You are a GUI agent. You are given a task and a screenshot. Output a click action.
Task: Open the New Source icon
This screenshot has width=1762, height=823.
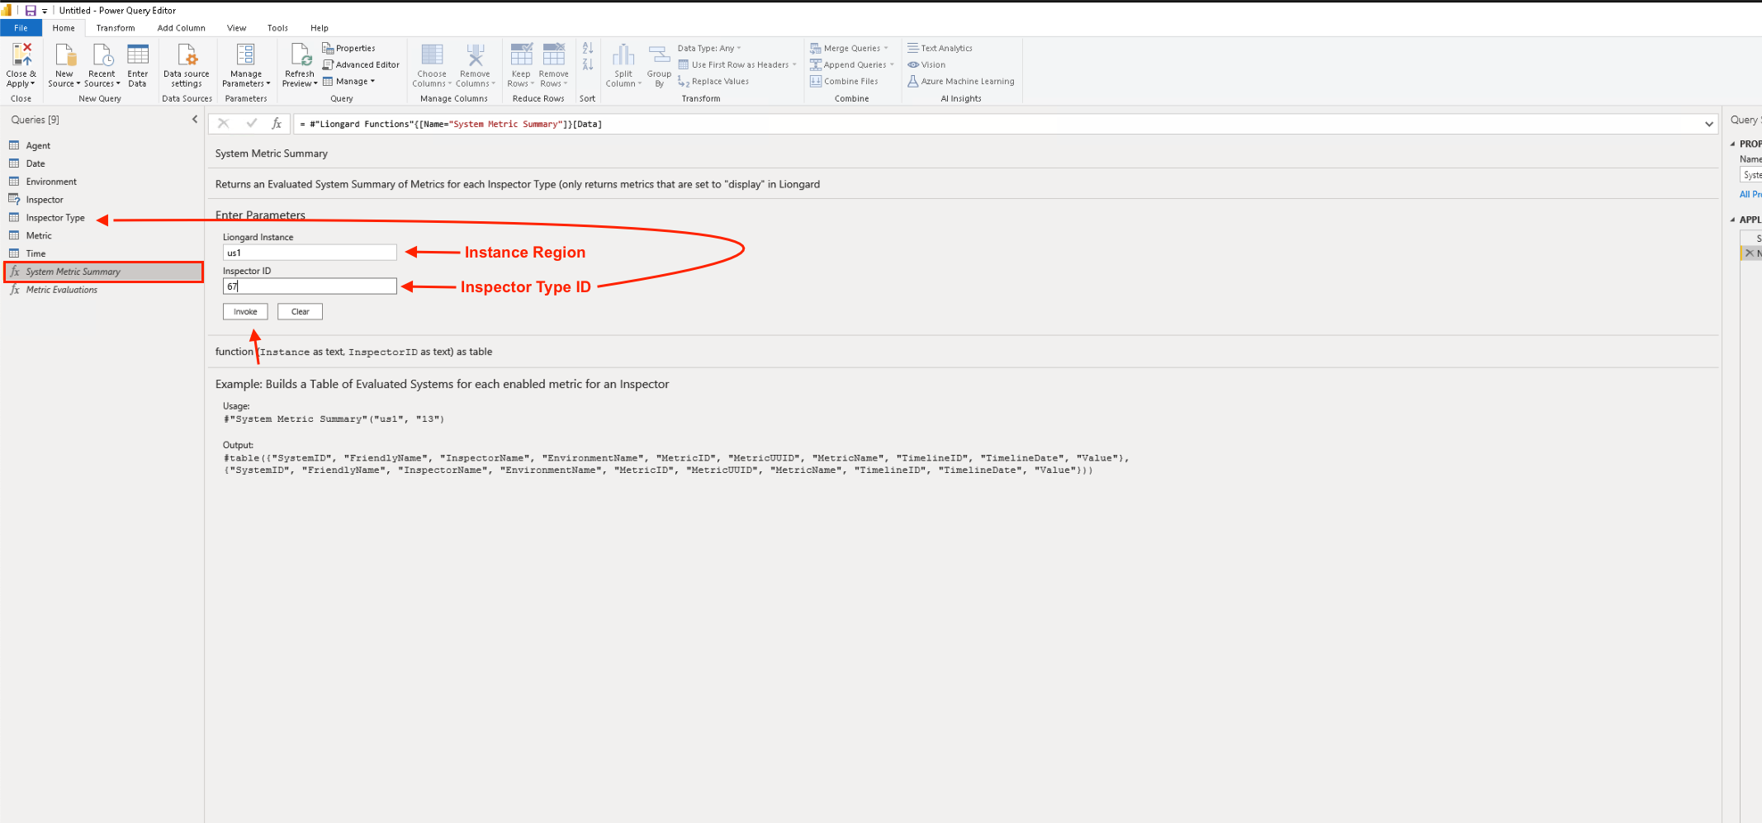tap(64, 54)
